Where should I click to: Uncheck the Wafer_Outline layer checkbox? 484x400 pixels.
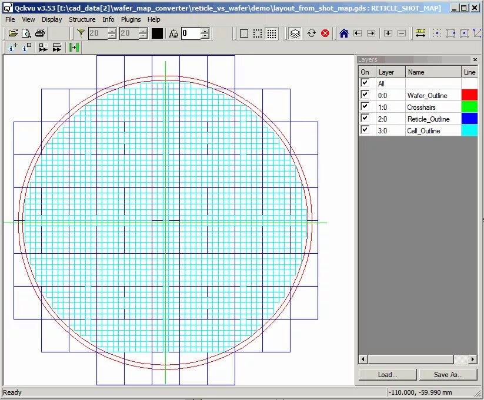point(365,95)
